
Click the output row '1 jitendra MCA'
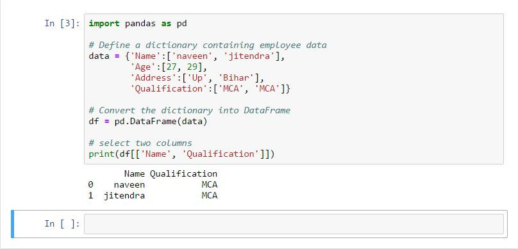(153, 196)
